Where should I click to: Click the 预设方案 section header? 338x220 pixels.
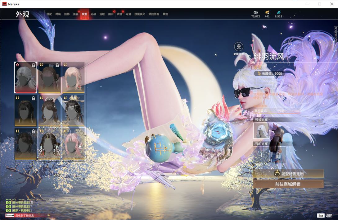261,120
